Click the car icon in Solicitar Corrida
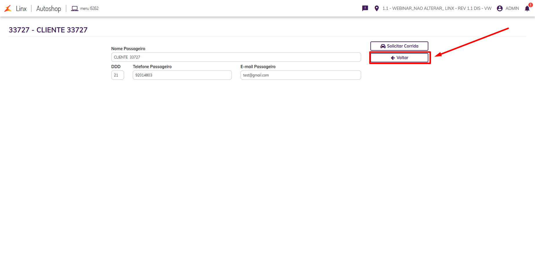This screenshot has height=253, width=535. tap(383, 46)
